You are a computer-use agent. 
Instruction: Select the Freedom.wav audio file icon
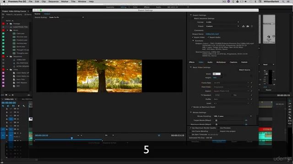14,40
